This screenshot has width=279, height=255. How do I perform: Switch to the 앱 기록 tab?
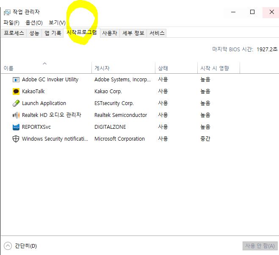click(52, 33)
